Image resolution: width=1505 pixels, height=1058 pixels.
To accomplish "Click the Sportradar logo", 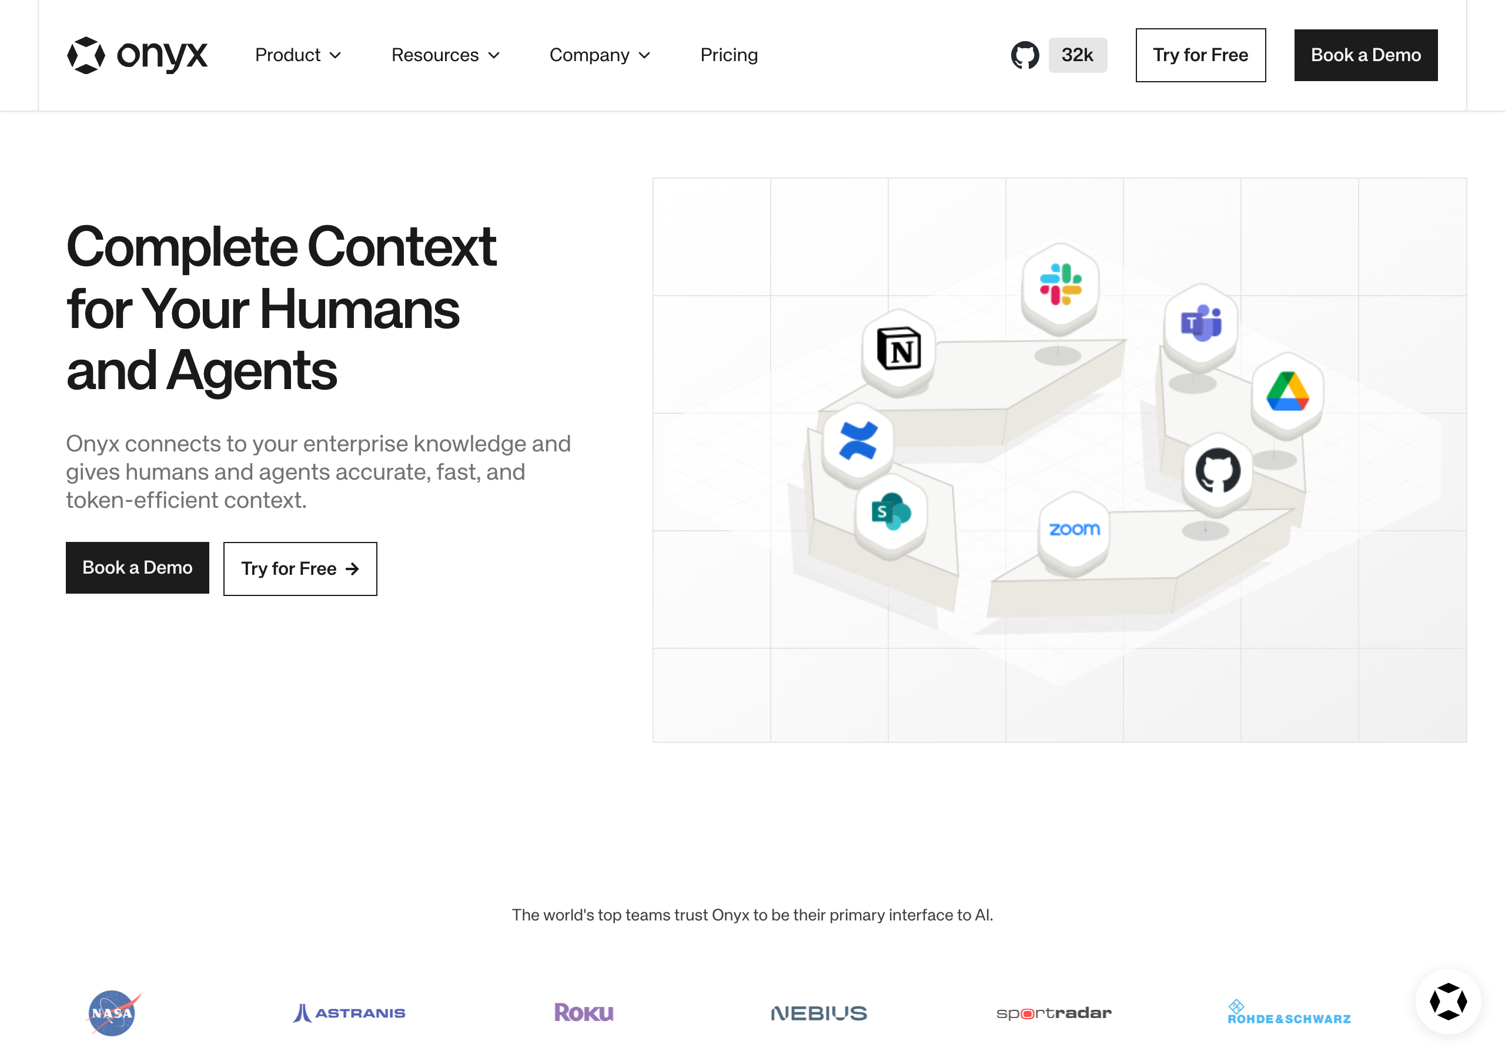I will coord(1054,1013).
